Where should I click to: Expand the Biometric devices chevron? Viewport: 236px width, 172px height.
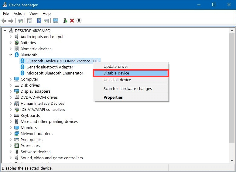click(11, 49)
